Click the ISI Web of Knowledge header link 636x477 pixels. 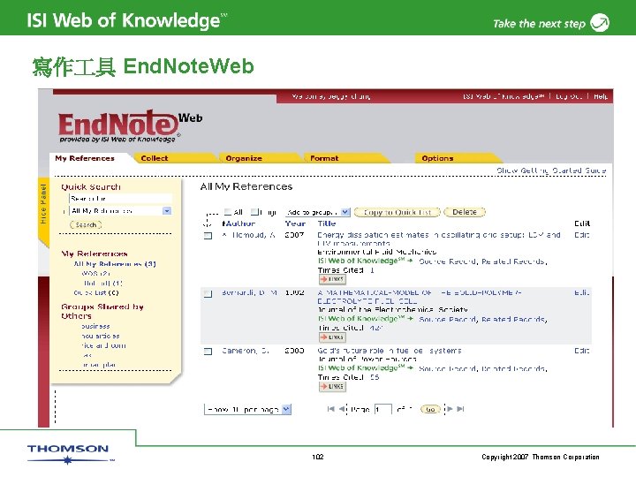coord(503,96)
